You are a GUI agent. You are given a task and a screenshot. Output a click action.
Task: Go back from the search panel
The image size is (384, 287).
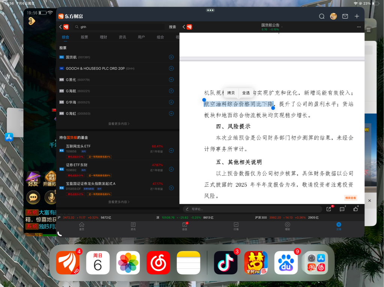60,27
